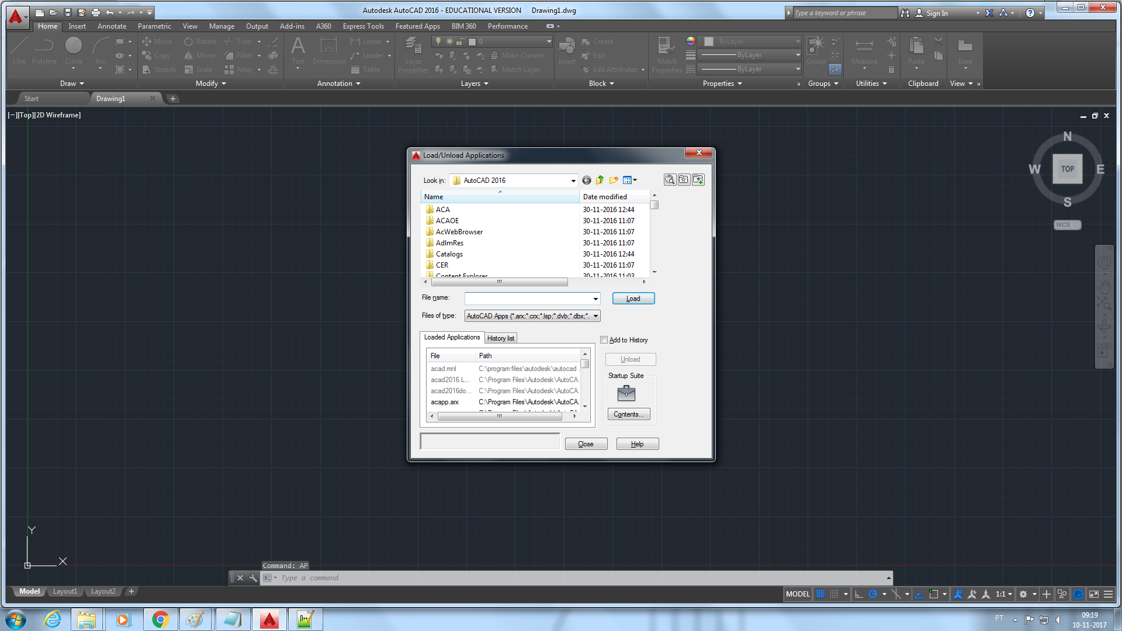Open Google Chrome from taskbar

click(x=160, y=619)
